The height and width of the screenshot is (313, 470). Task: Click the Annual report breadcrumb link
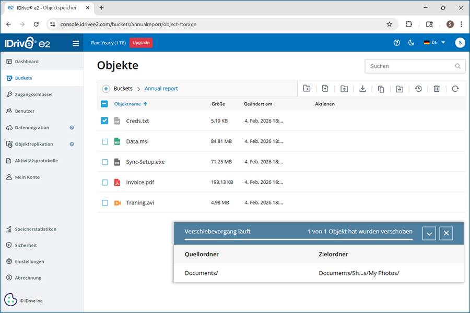pos(161,89)
